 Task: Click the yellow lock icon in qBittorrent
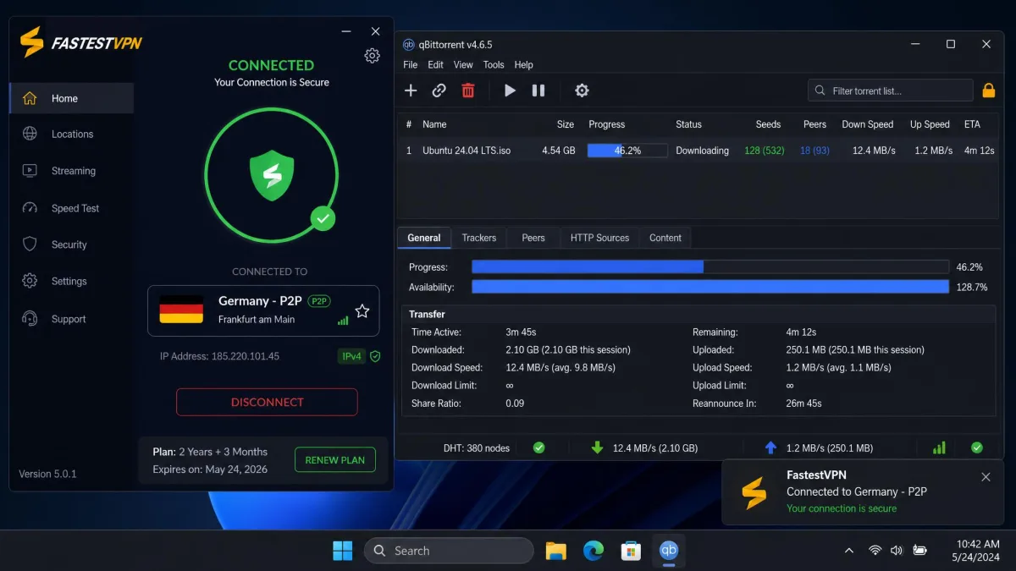coord(988,91)
